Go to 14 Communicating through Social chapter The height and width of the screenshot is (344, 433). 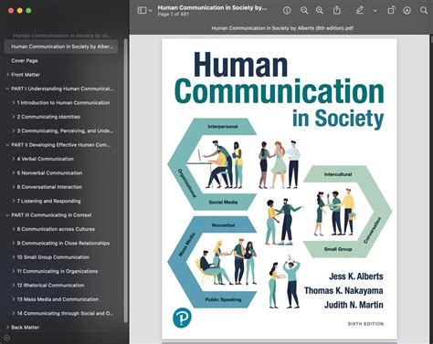(65, 313)
